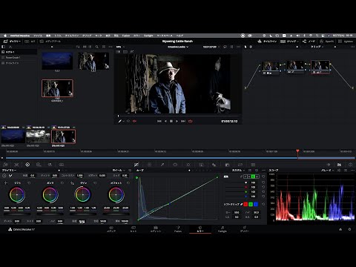Screen dimensions: 356x267
Task: Show the Media Pool panel
Action: pos(50,42)
